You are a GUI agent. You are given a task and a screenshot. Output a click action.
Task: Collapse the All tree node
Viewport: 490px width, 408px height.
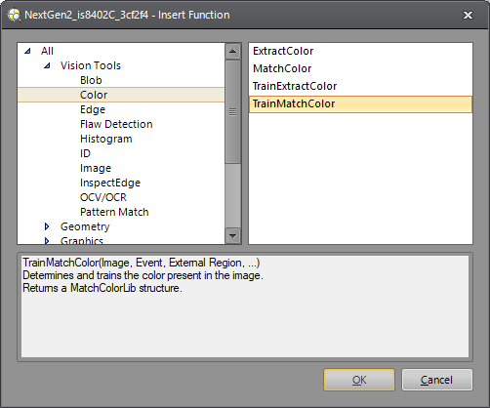click(x=27, y=51)
